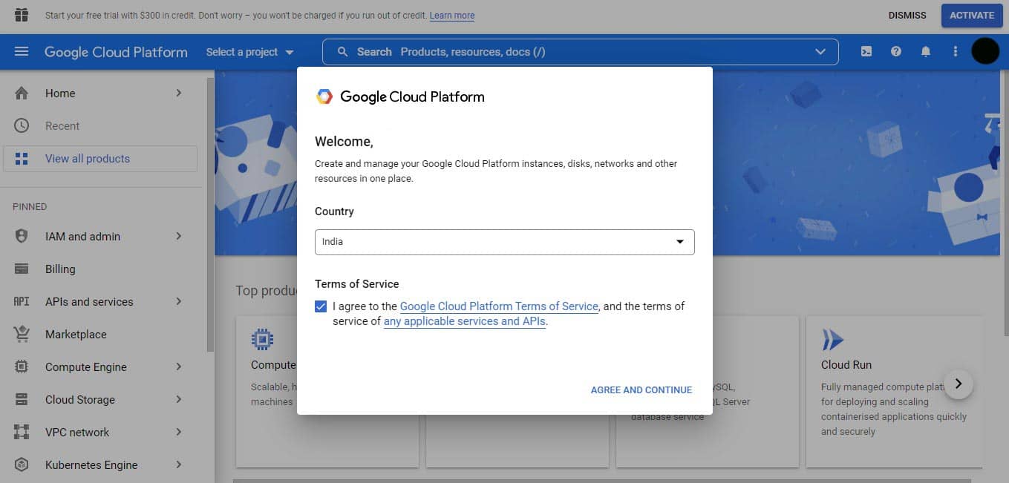Toggle the Terms of Service agreement checkbox
The height and width of the screenshot is (483, 1009).
(321, 306)
